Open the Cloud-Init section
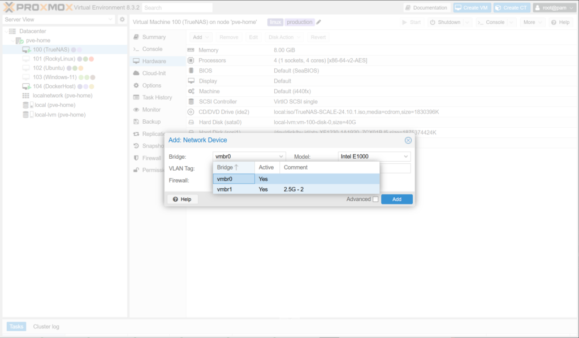 [x=153, y=73]
